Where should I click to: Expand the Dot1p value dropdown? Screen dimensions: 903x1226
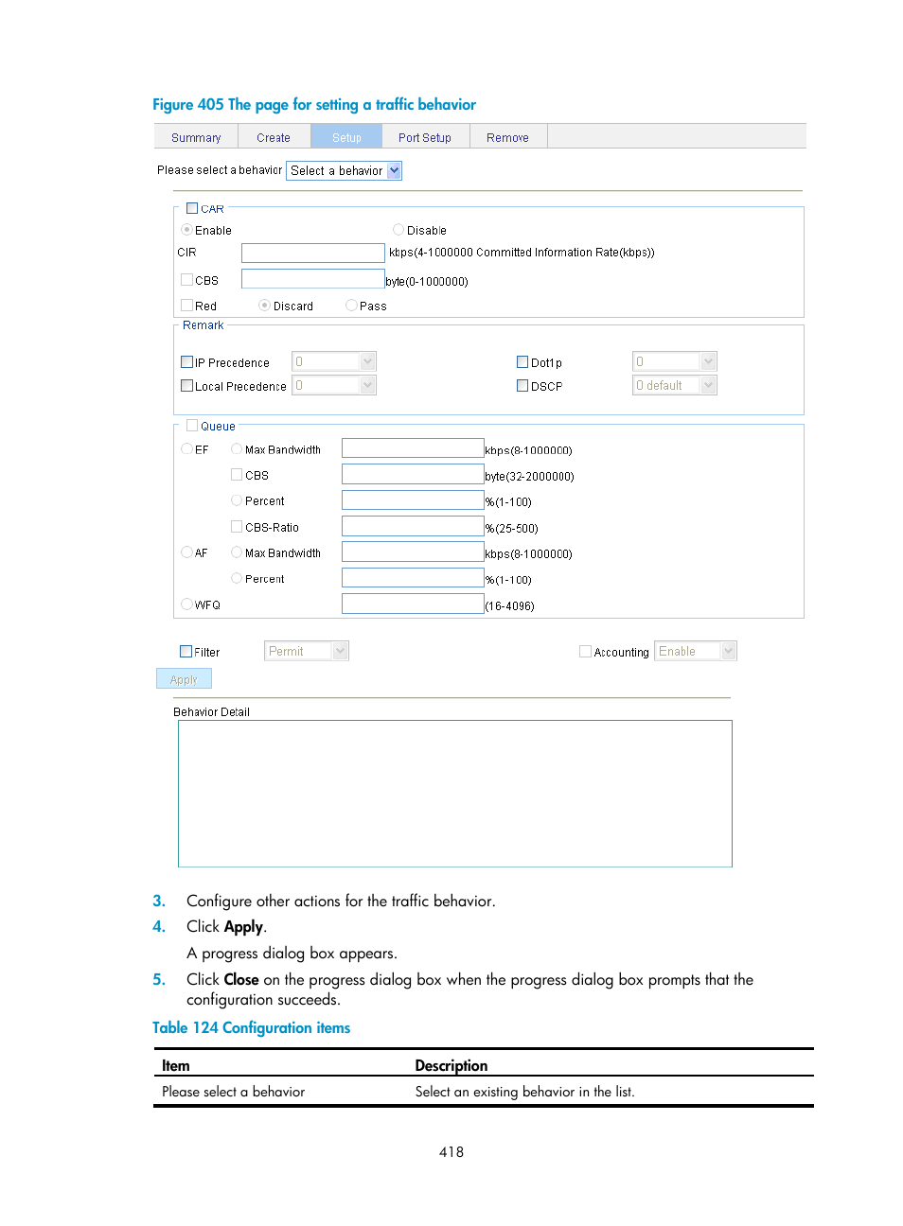tap(675, 361)
